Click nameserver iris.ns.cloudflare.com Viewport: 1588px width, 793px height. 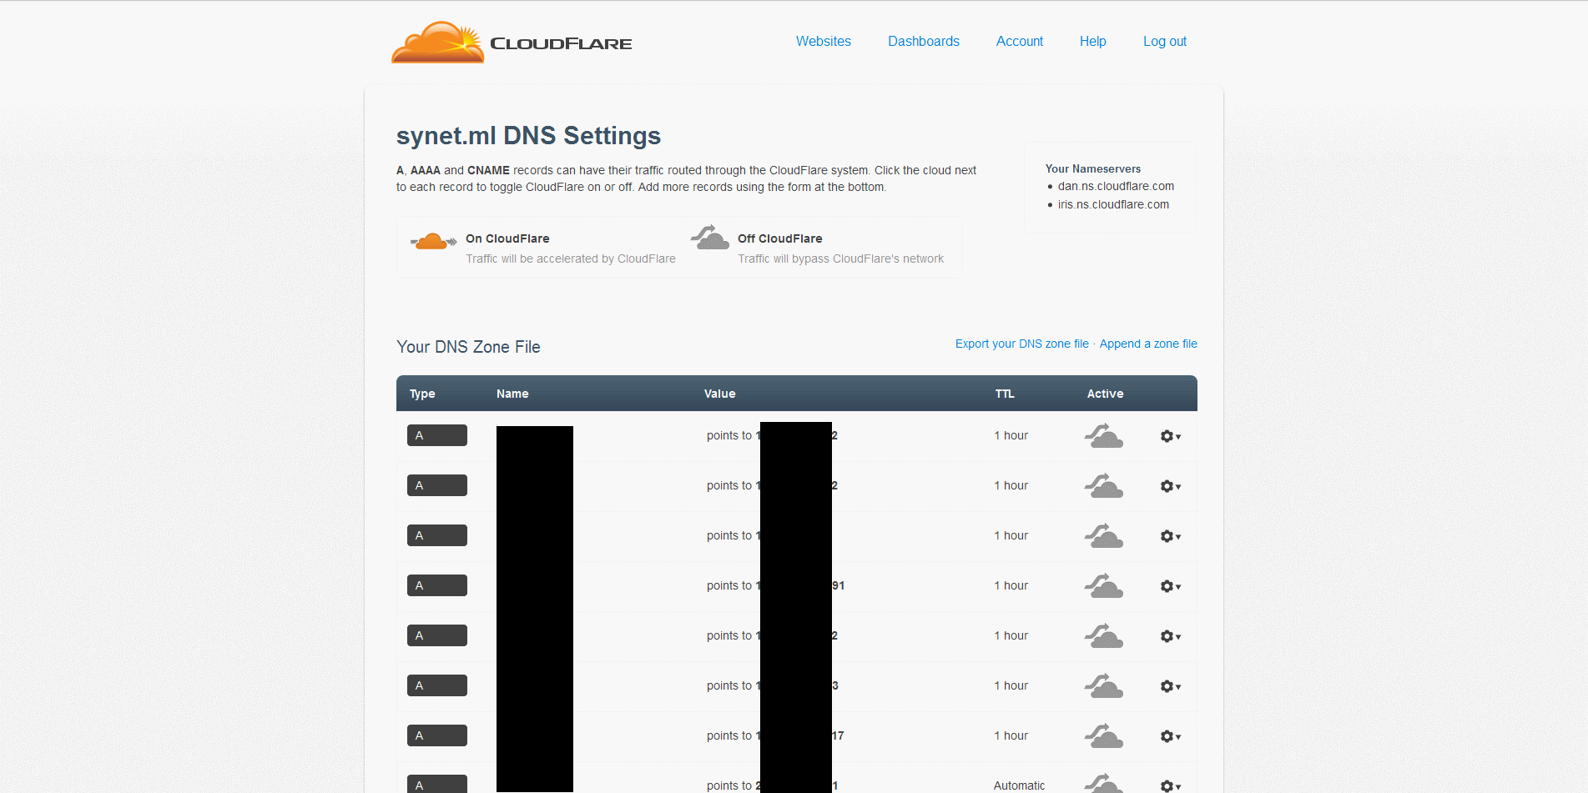coord(1113,204)
